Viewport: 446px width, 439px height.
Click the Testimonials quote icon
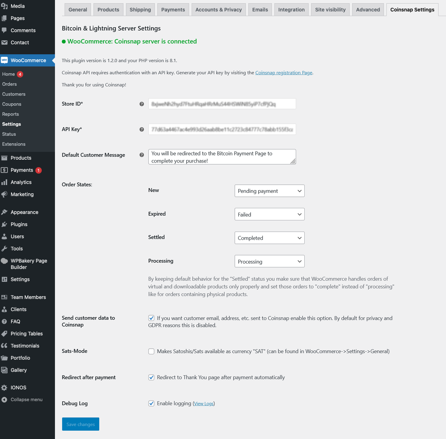point(4,346)
